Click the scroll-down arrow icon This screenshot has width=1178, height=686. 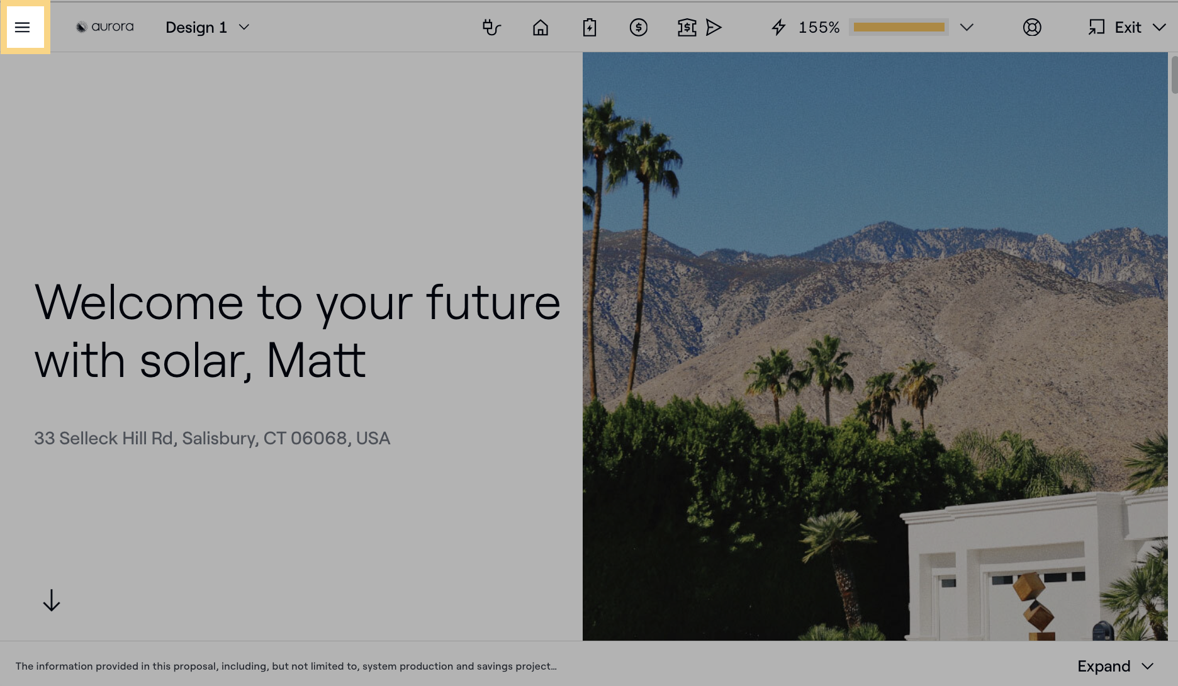tap(52, 600)
